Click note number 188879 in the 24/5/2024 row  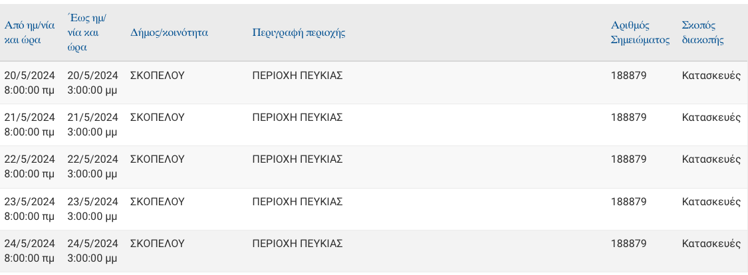click(628, 244)
